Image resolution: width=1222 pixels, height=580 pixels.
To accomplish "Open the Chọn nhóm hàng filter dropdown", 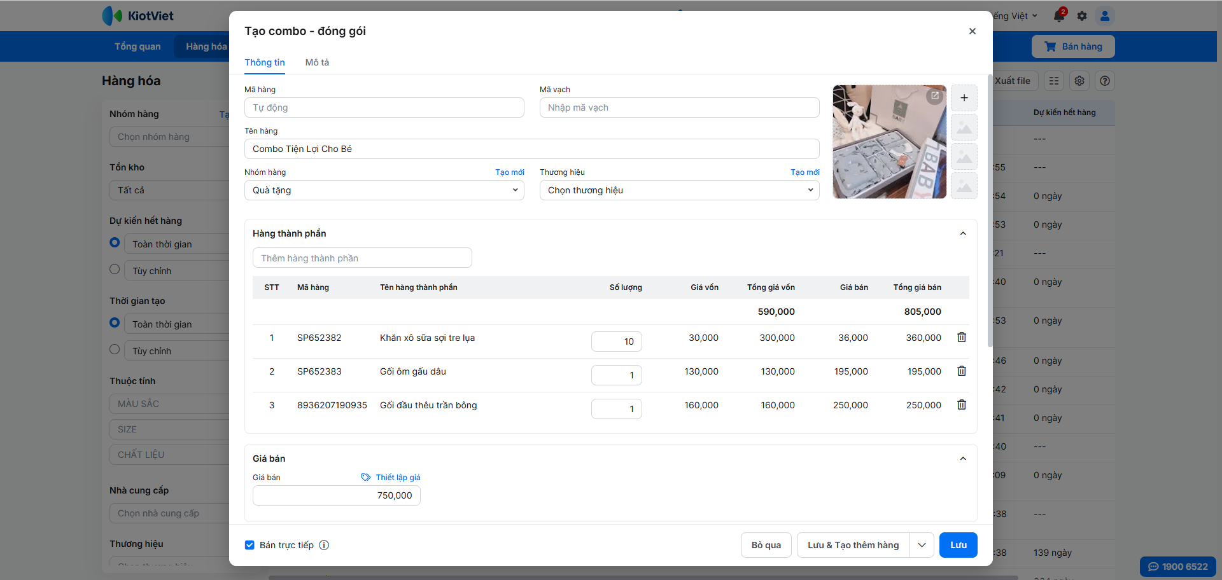I will click(169, 137).
